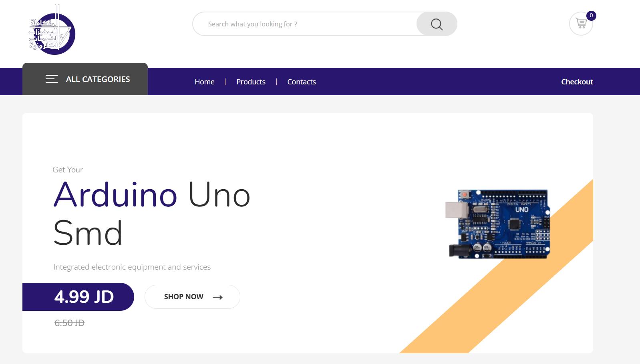640x364 pixels.
Task: Click the 'Arduino Uno Smd' headline
Action: point(151,214)
